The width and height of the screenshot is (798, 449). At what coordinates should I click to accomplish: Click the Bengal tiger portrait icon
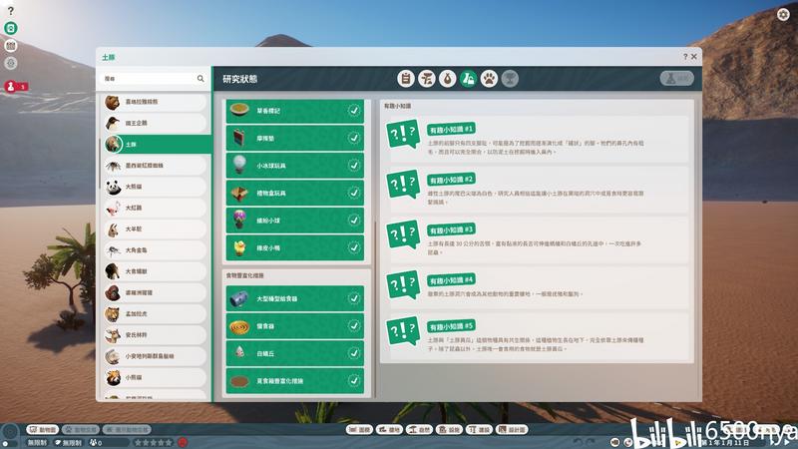pyautogui.click(x=113, y=314)
